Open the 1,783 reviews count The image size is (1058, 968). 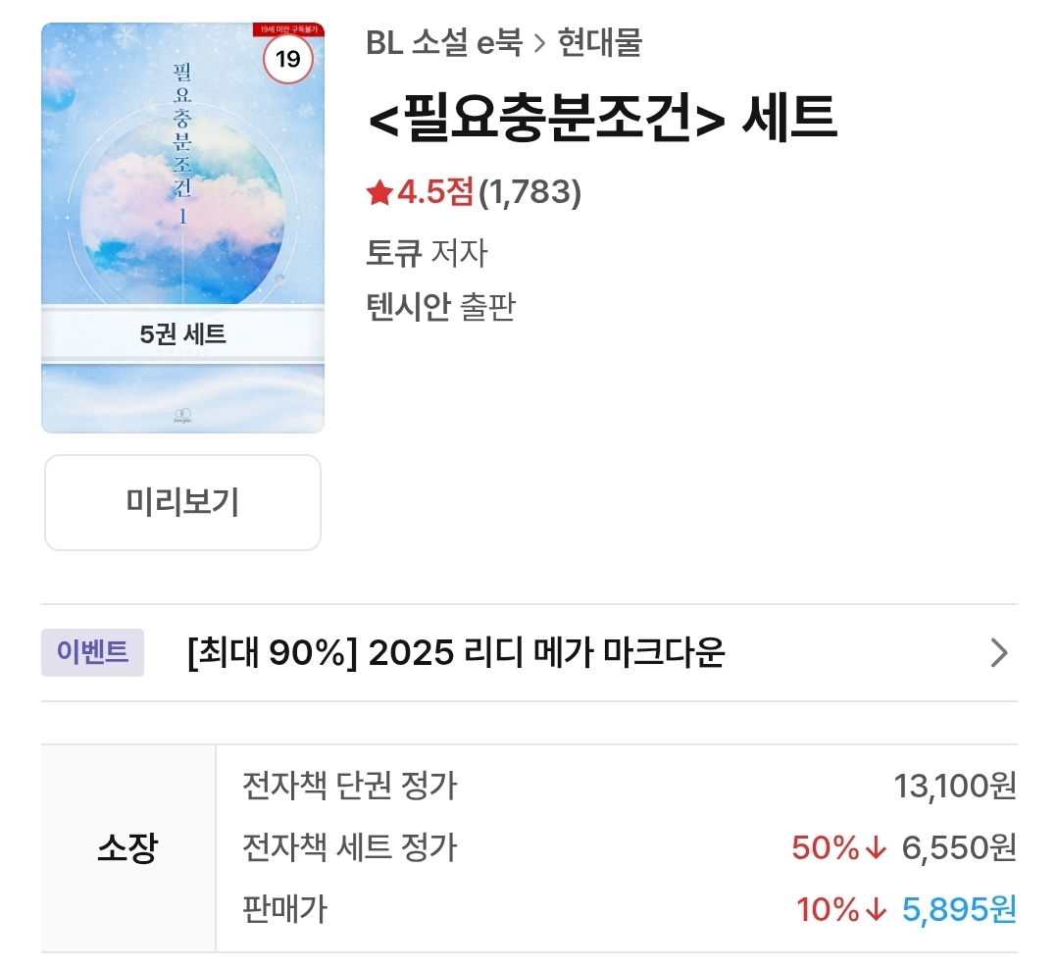(530, 194)
